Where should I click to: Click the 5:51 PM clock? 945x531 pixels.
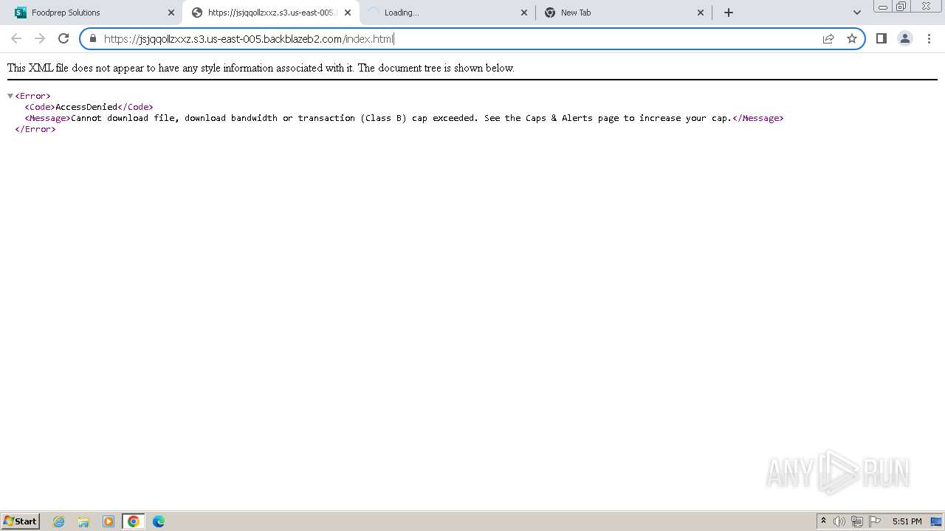click(907, 521)
